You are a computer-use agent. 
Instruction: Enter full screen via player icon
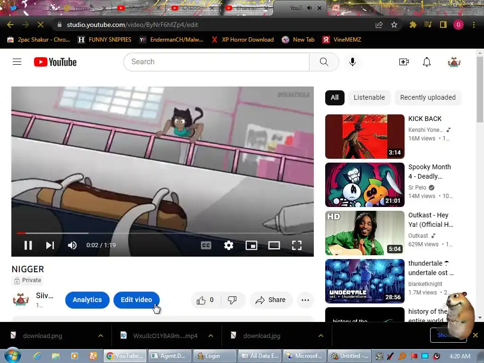tap(297, 245)
